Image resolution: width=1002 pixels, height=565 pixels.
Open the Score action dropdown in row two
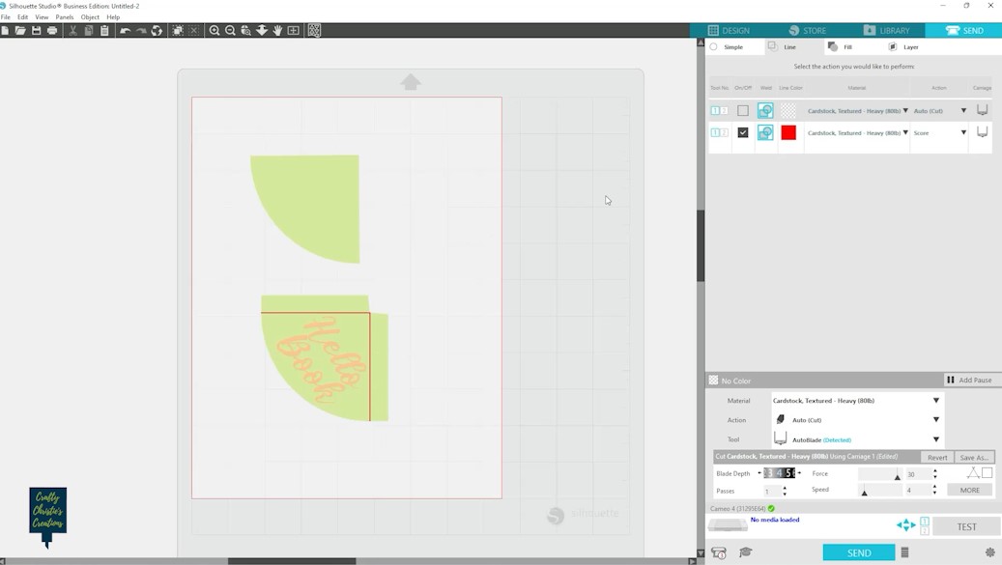(963, 132)
